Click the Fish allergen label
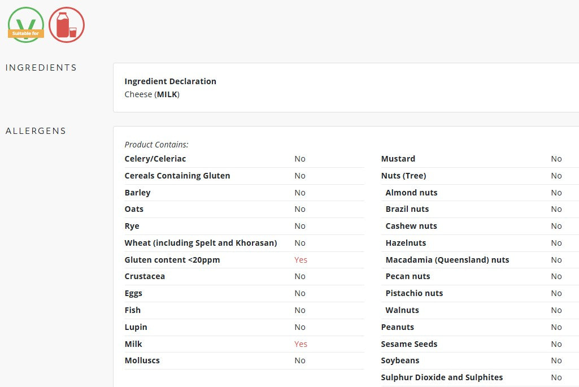 [133, 310]
